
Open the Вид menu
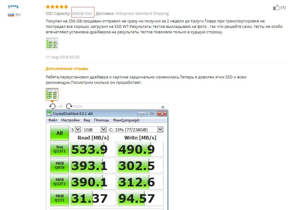coord(87,120)
